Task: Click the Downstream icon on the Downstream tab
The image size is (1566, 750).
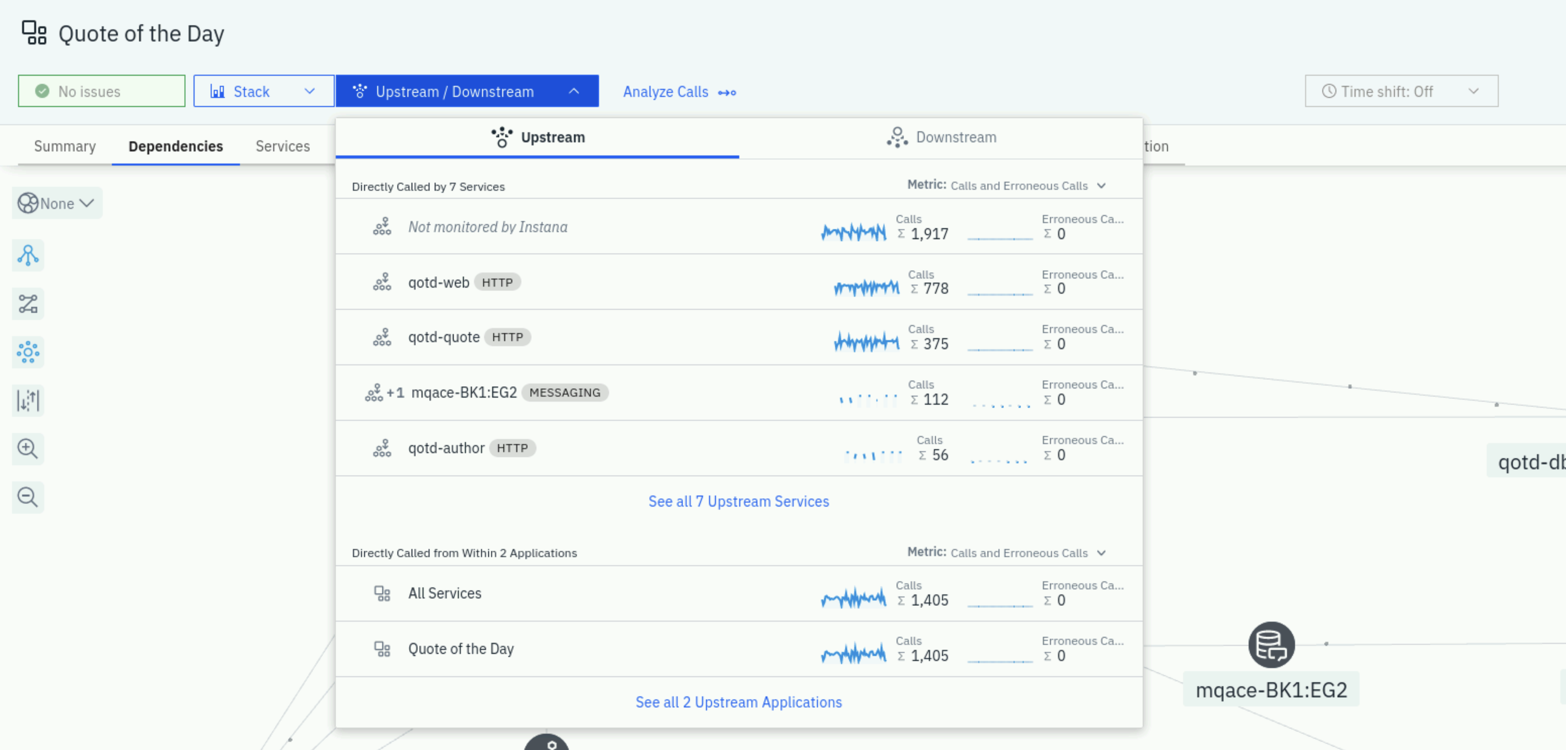Action: click(897, 137)
